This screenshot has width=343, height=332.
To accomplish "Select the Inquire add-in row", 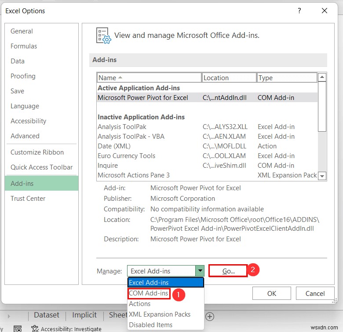I will click(207, 166).
